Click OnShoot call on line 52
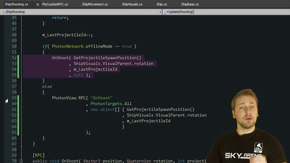 click(60, 58)
